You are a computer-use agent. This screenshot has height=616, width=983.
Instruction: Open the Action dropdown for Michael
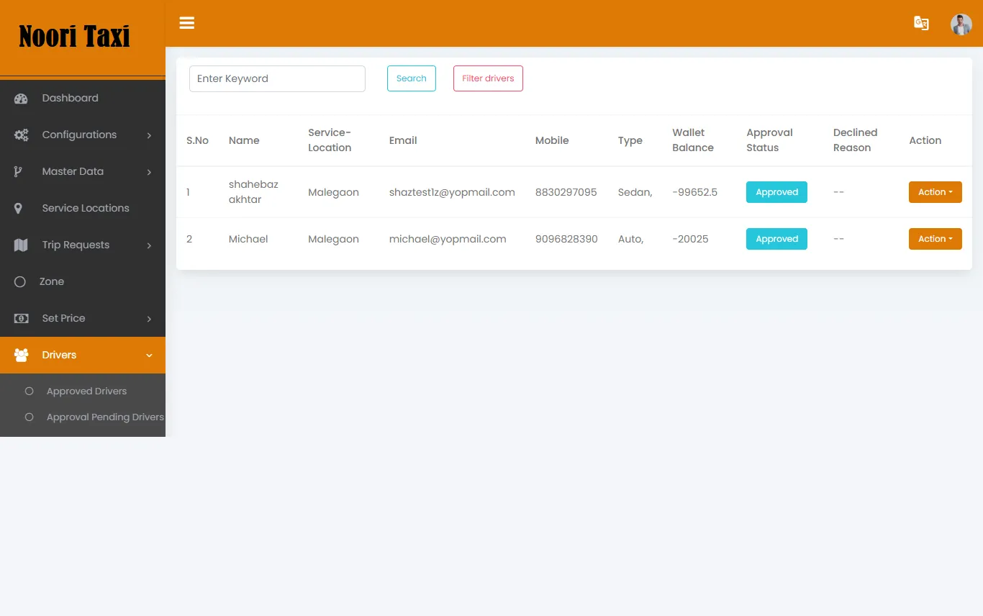(935, 238)
